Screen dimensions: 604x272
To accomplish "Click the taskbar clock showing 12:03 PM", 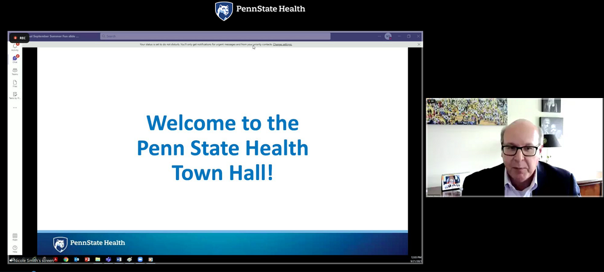I will coord(416,259).
